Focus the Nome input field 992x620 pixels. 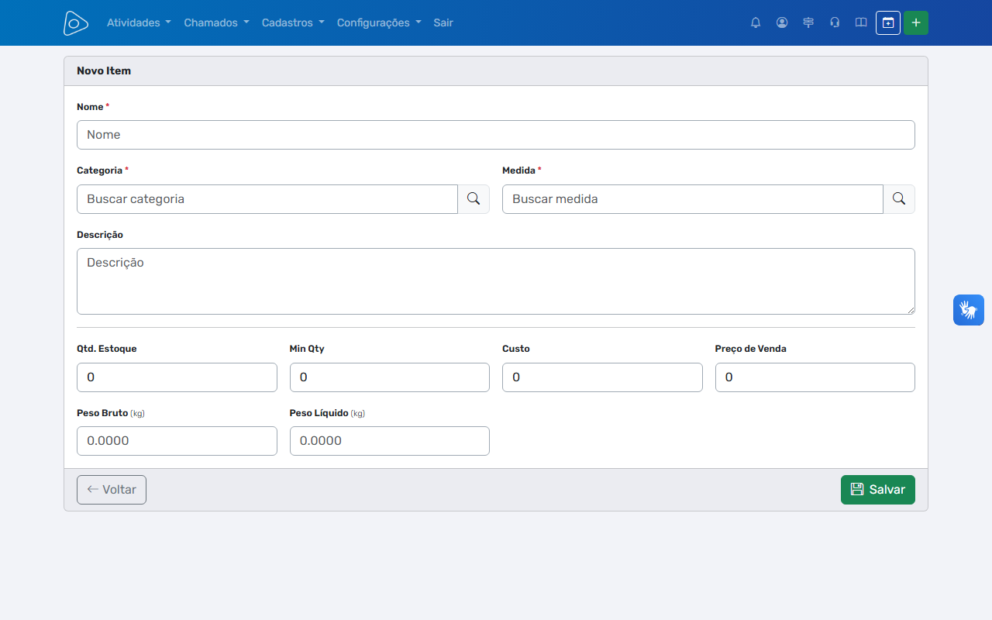[496, 135]
